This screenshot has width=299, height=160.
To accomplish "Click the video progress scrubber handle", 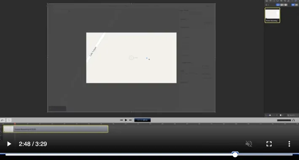I will [x=235, y=155].
